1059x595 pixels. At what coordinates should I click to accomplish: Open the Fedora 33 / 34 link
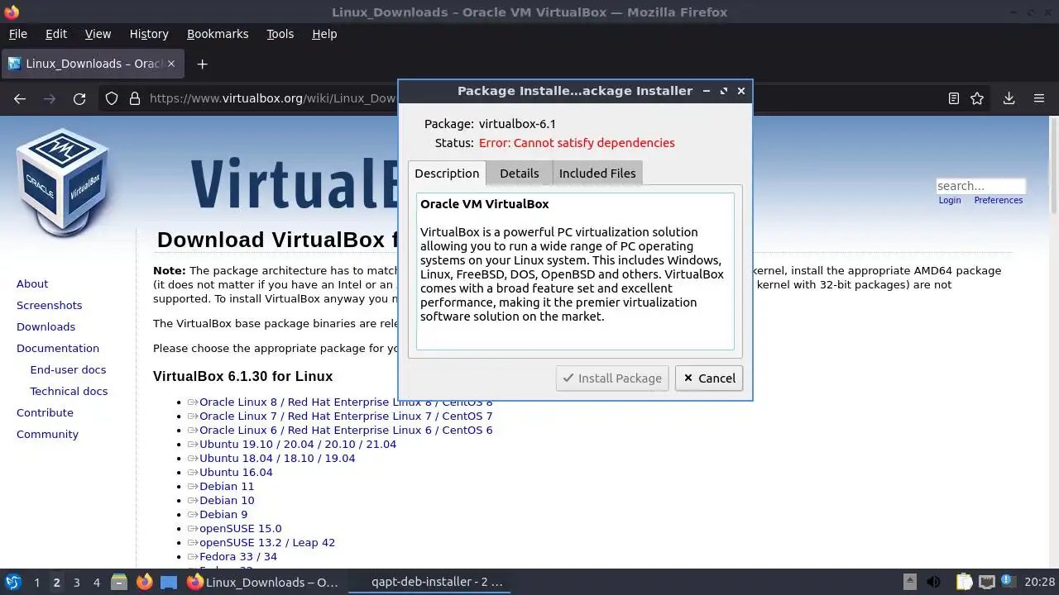pyautogui.click(x=238, y=556)
